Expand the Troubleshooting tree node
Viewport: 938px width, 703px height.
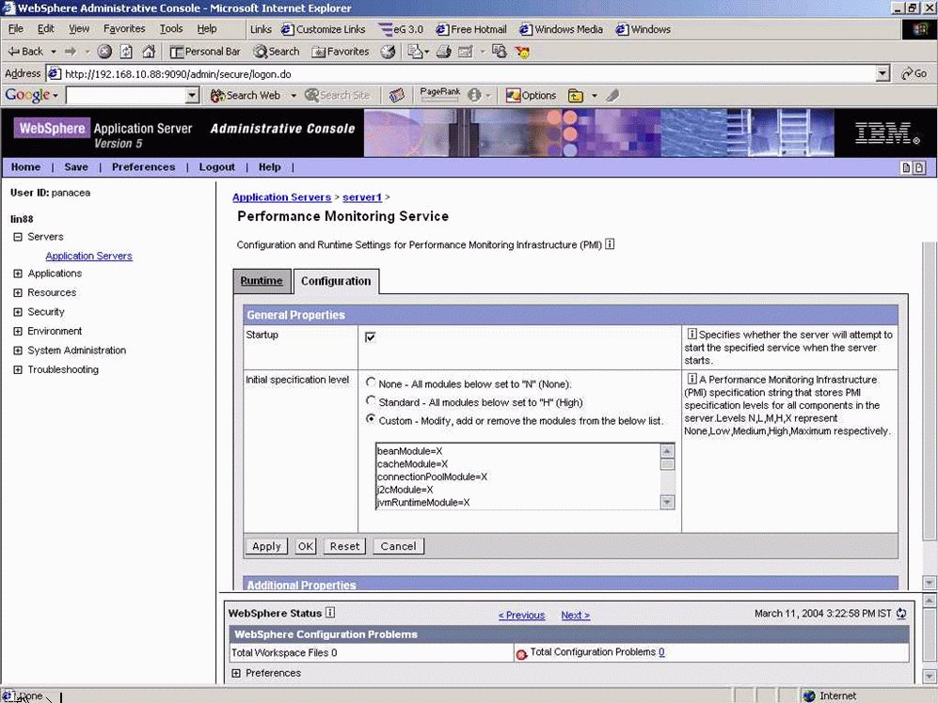point(18,369)
